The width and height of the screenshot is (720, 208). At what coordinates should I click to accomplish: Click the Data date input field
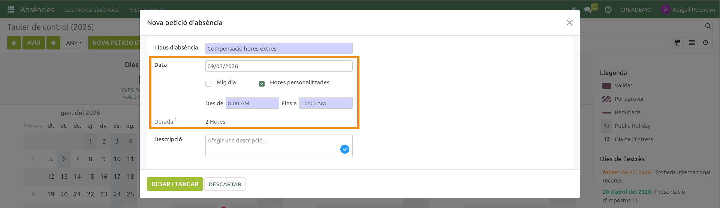click(x=278, y=66)
